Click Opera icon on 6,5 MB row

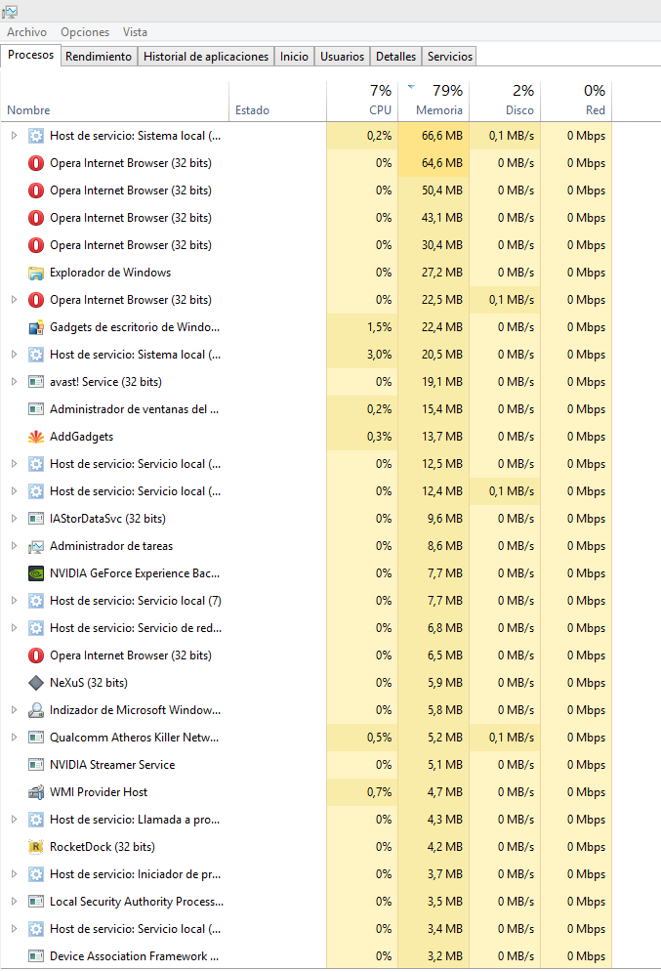tap(36, 655)
